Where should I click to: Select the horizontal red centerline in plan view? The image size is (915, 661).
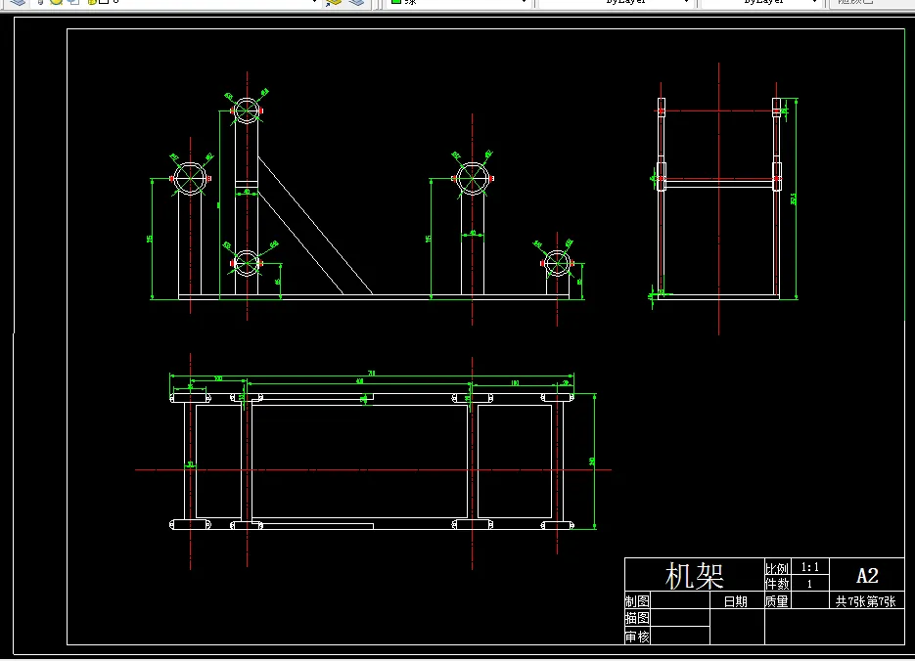click(x=374, y=469)
